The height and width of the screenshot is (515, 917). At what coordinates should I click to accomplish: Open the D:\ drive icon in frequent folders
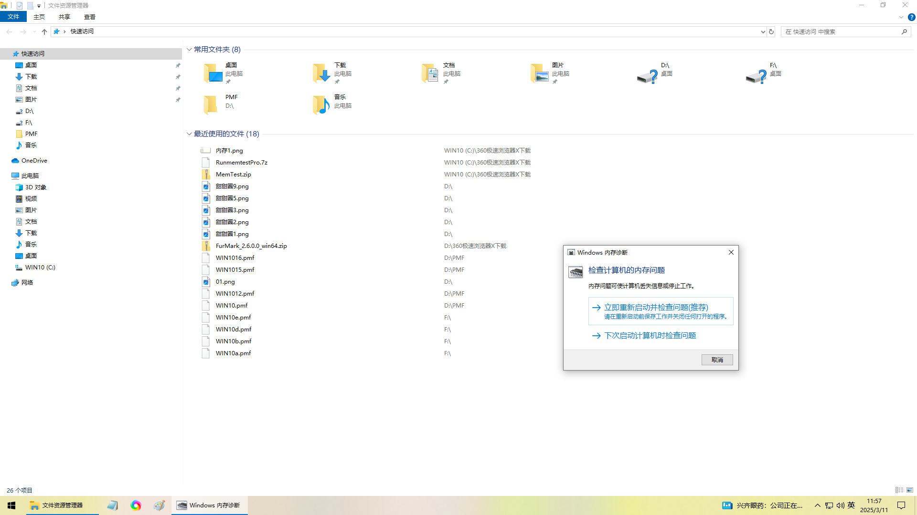(x=648, y=75)
